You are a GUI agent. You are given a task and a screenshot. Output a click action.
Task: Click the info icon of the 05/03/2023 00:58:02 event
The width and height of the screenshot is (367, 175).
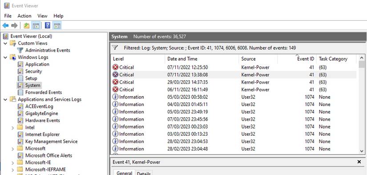coord(115,97)
